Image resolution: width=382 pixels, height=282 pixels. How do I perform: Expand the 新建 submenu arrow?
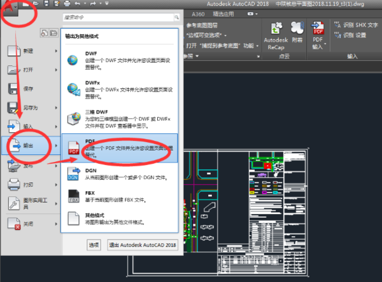pos(56,51)
